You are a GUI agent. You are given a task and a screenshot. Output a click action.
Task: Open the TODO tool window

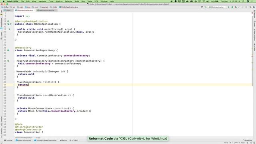(x=74, y=140)
